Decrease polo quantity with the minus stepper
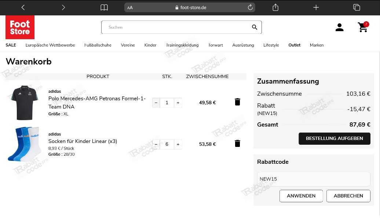The height and width of the screenshot is (218, 380). 156,103
